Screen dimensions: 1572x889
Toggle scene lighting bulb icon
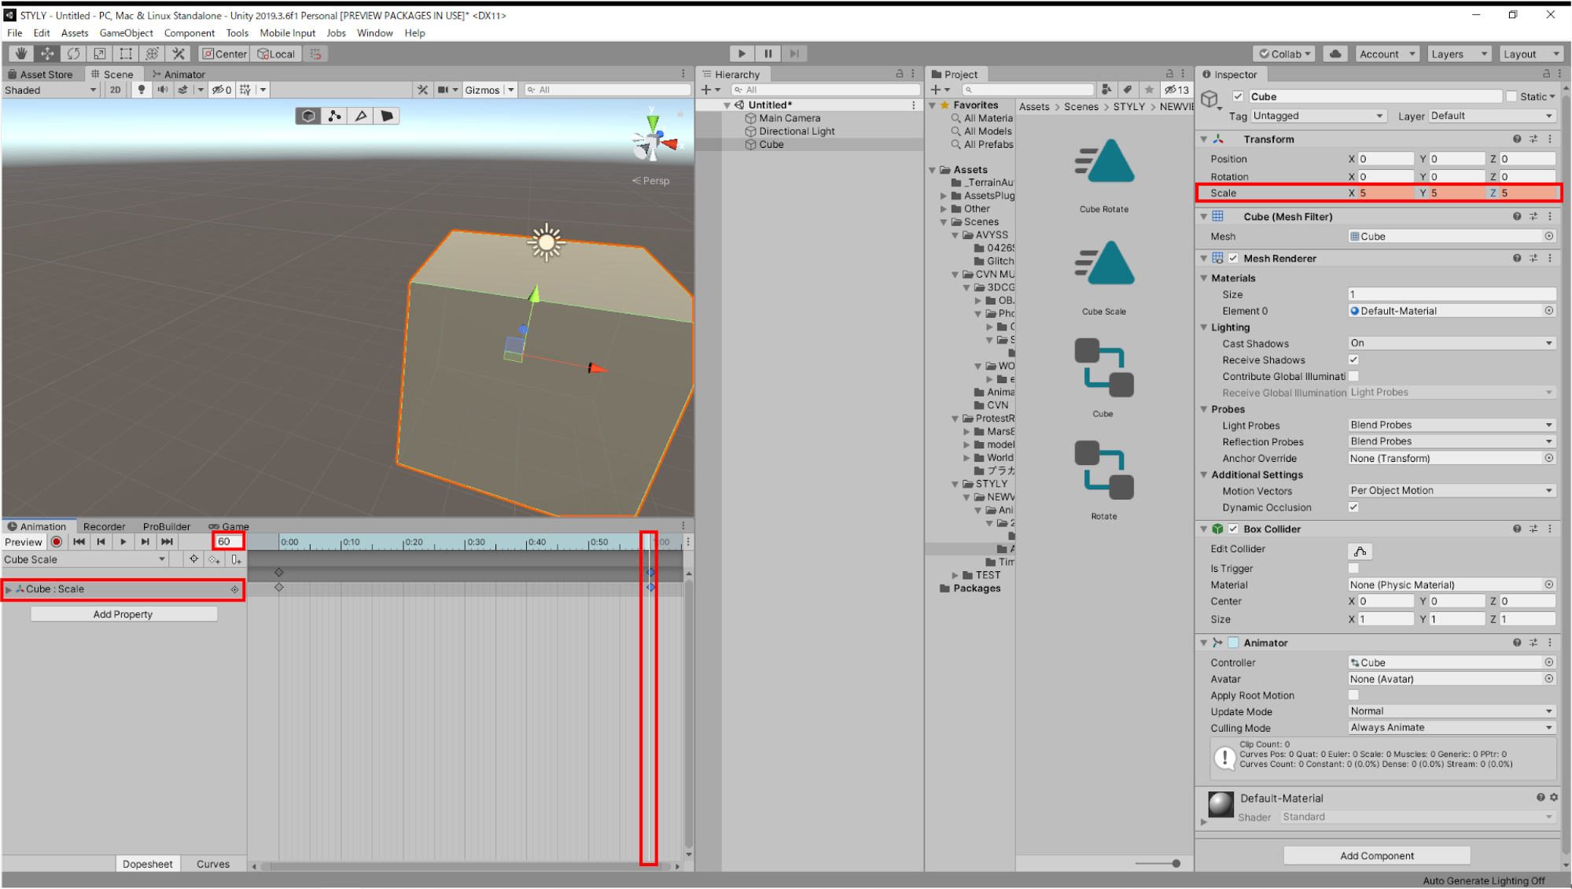tap(142, 90)
